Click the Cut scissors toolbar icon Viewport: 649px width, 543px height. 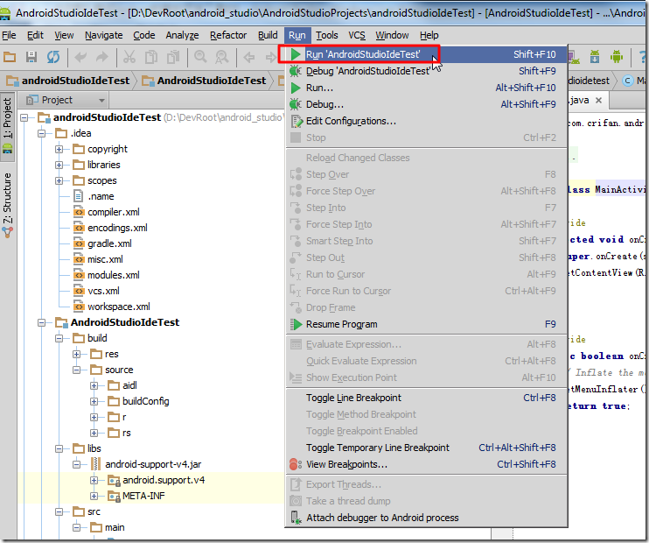pos(129,57)
